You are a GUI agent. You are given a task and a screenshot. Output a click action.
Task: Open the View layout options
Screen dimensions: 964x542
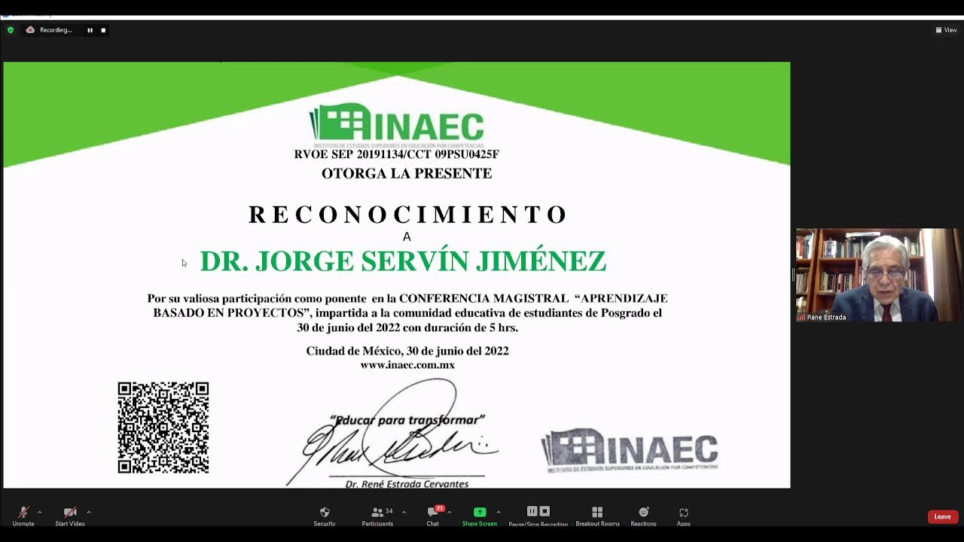[x=946, y=30]
